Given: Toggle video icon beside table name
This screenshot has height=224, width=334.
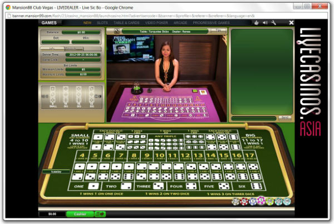Looking at the screenshot, I should [117, 31].
